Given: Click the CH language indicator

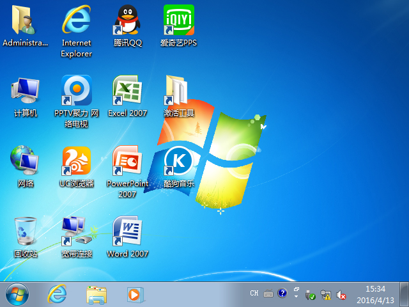Looking at the screenshot, I should pyautogui.click(x=254, y=293).
